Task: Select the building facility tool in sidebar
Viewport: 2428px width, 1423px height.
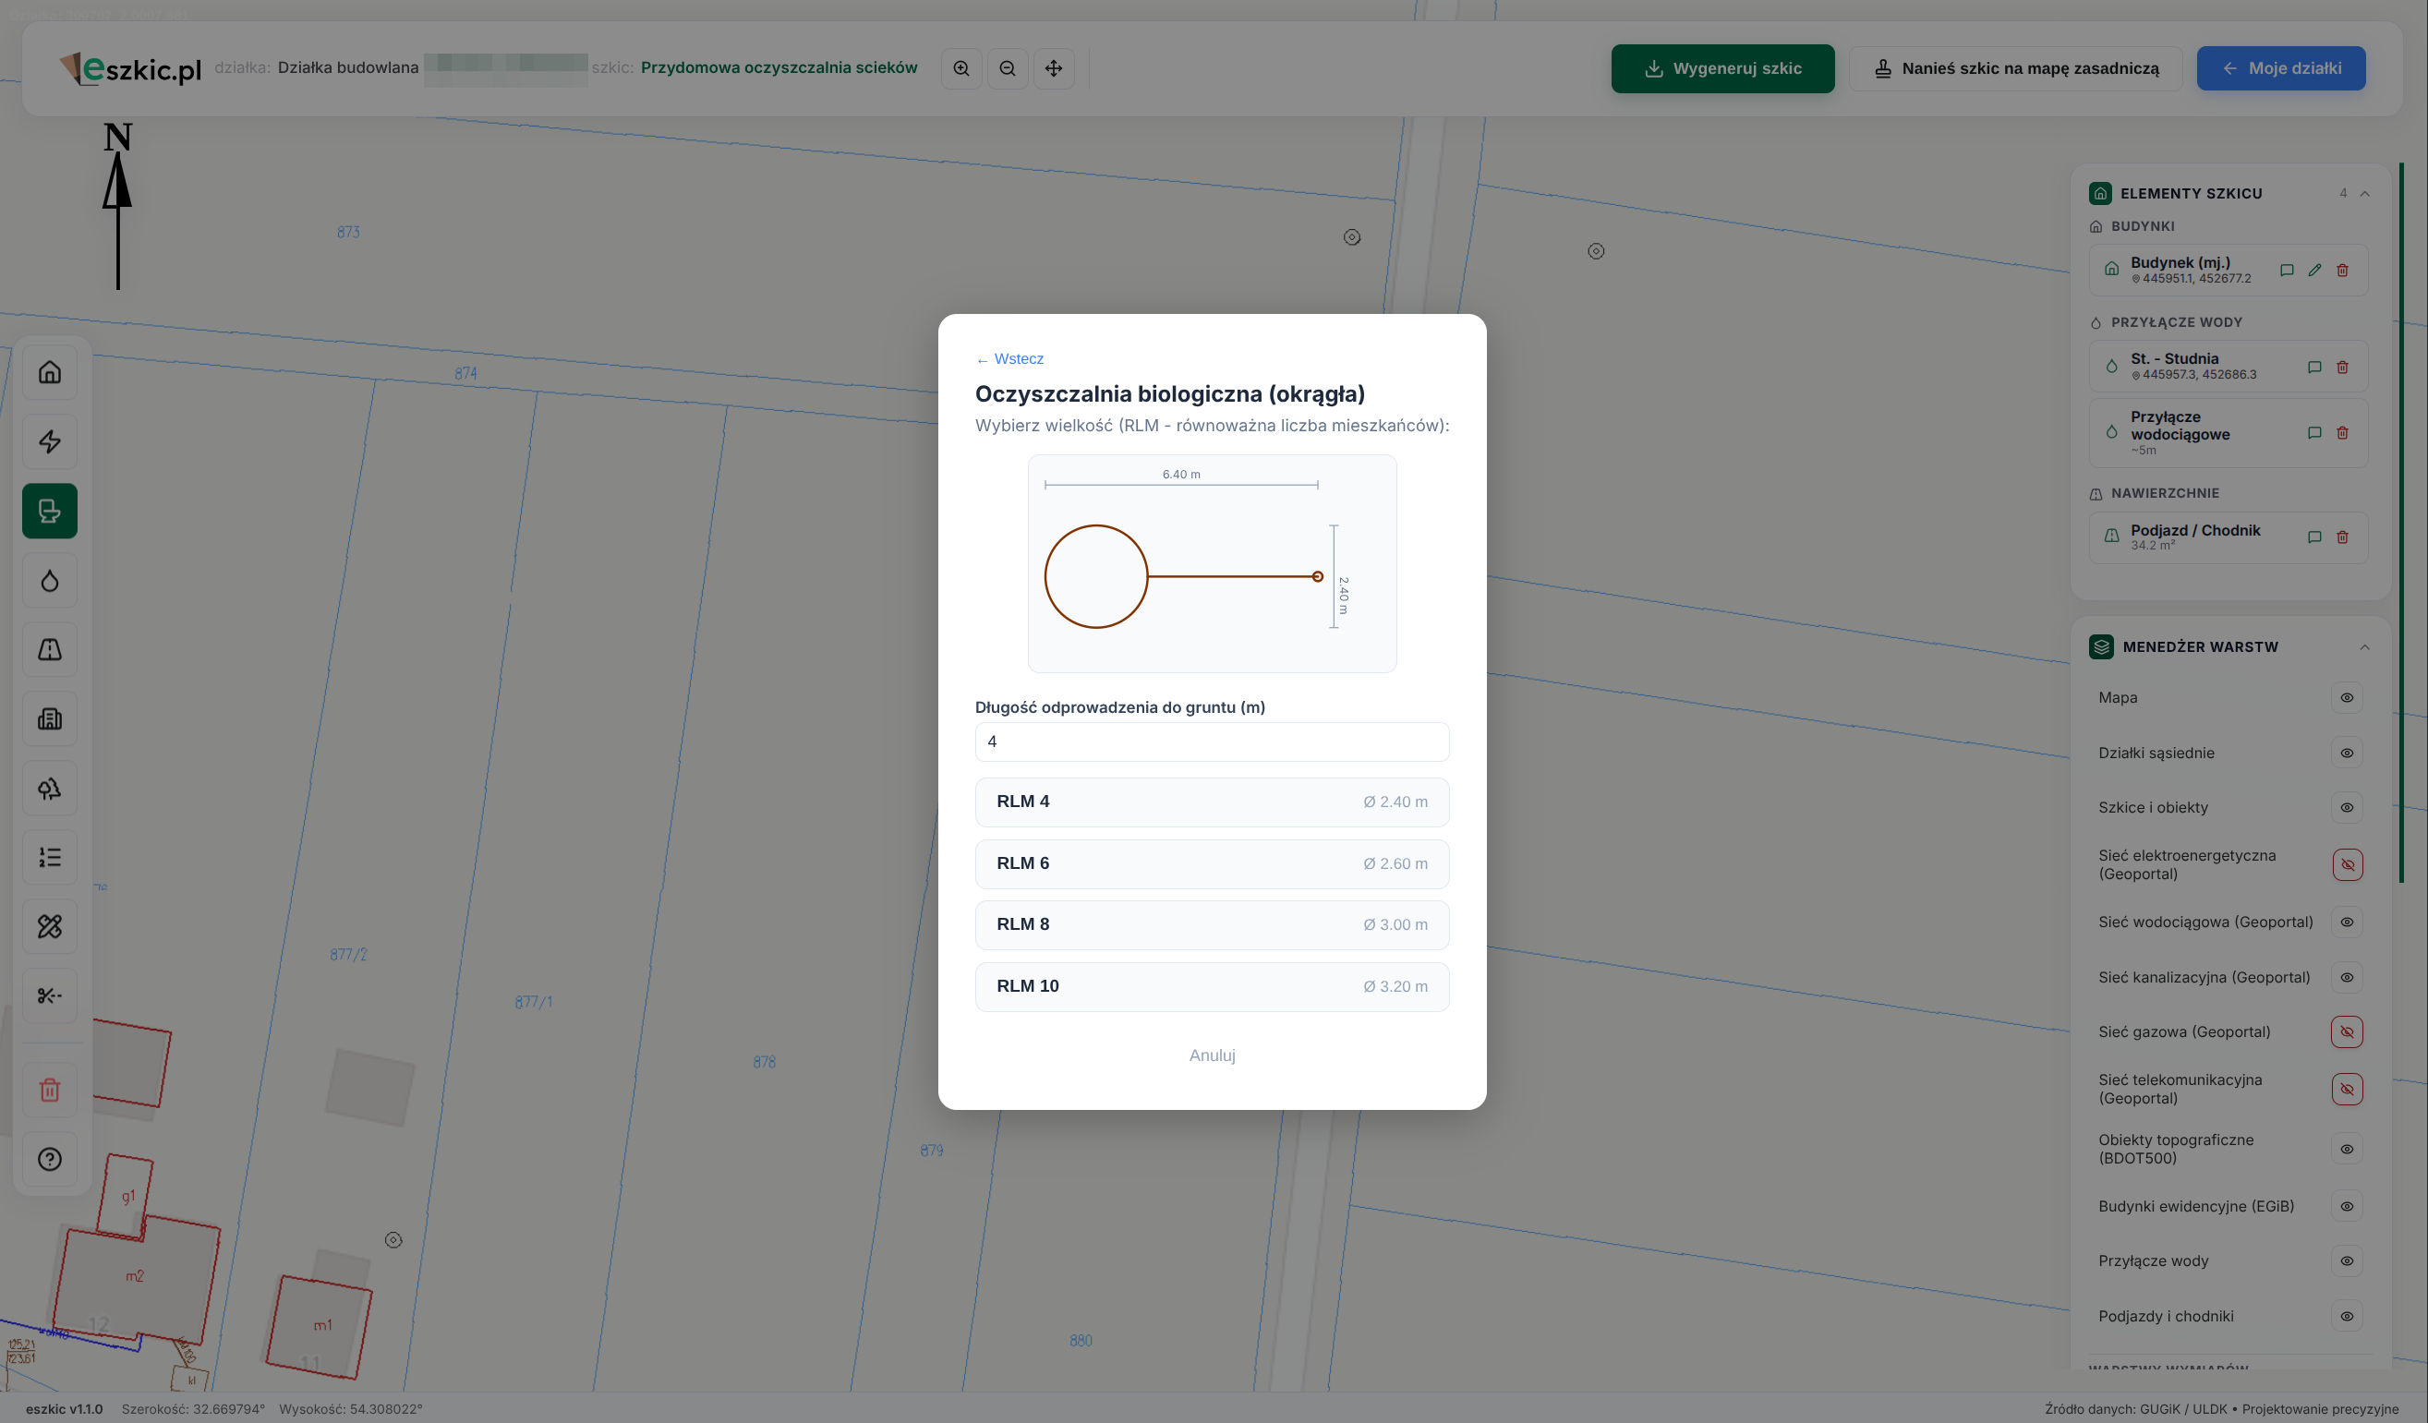Action: click(x=50, y=718)
